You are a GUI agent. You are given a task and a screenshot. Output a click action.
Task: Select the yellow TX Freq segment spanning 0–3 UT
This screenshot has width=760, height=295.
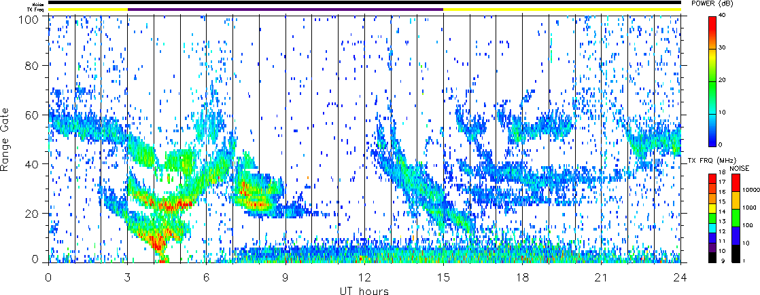click(88, 9)
